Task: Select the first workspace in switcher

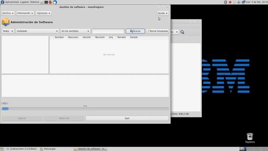Action: 243,149
